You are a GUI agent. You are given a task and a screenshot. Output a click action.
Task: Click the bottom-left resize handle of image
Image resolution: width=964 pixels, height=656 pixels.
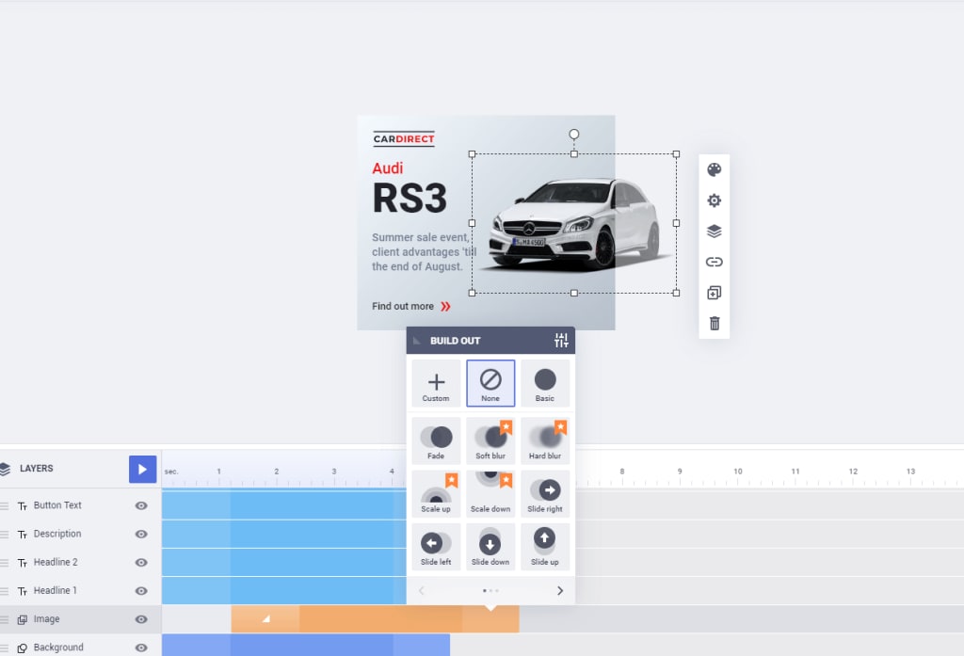click(473, 294)
